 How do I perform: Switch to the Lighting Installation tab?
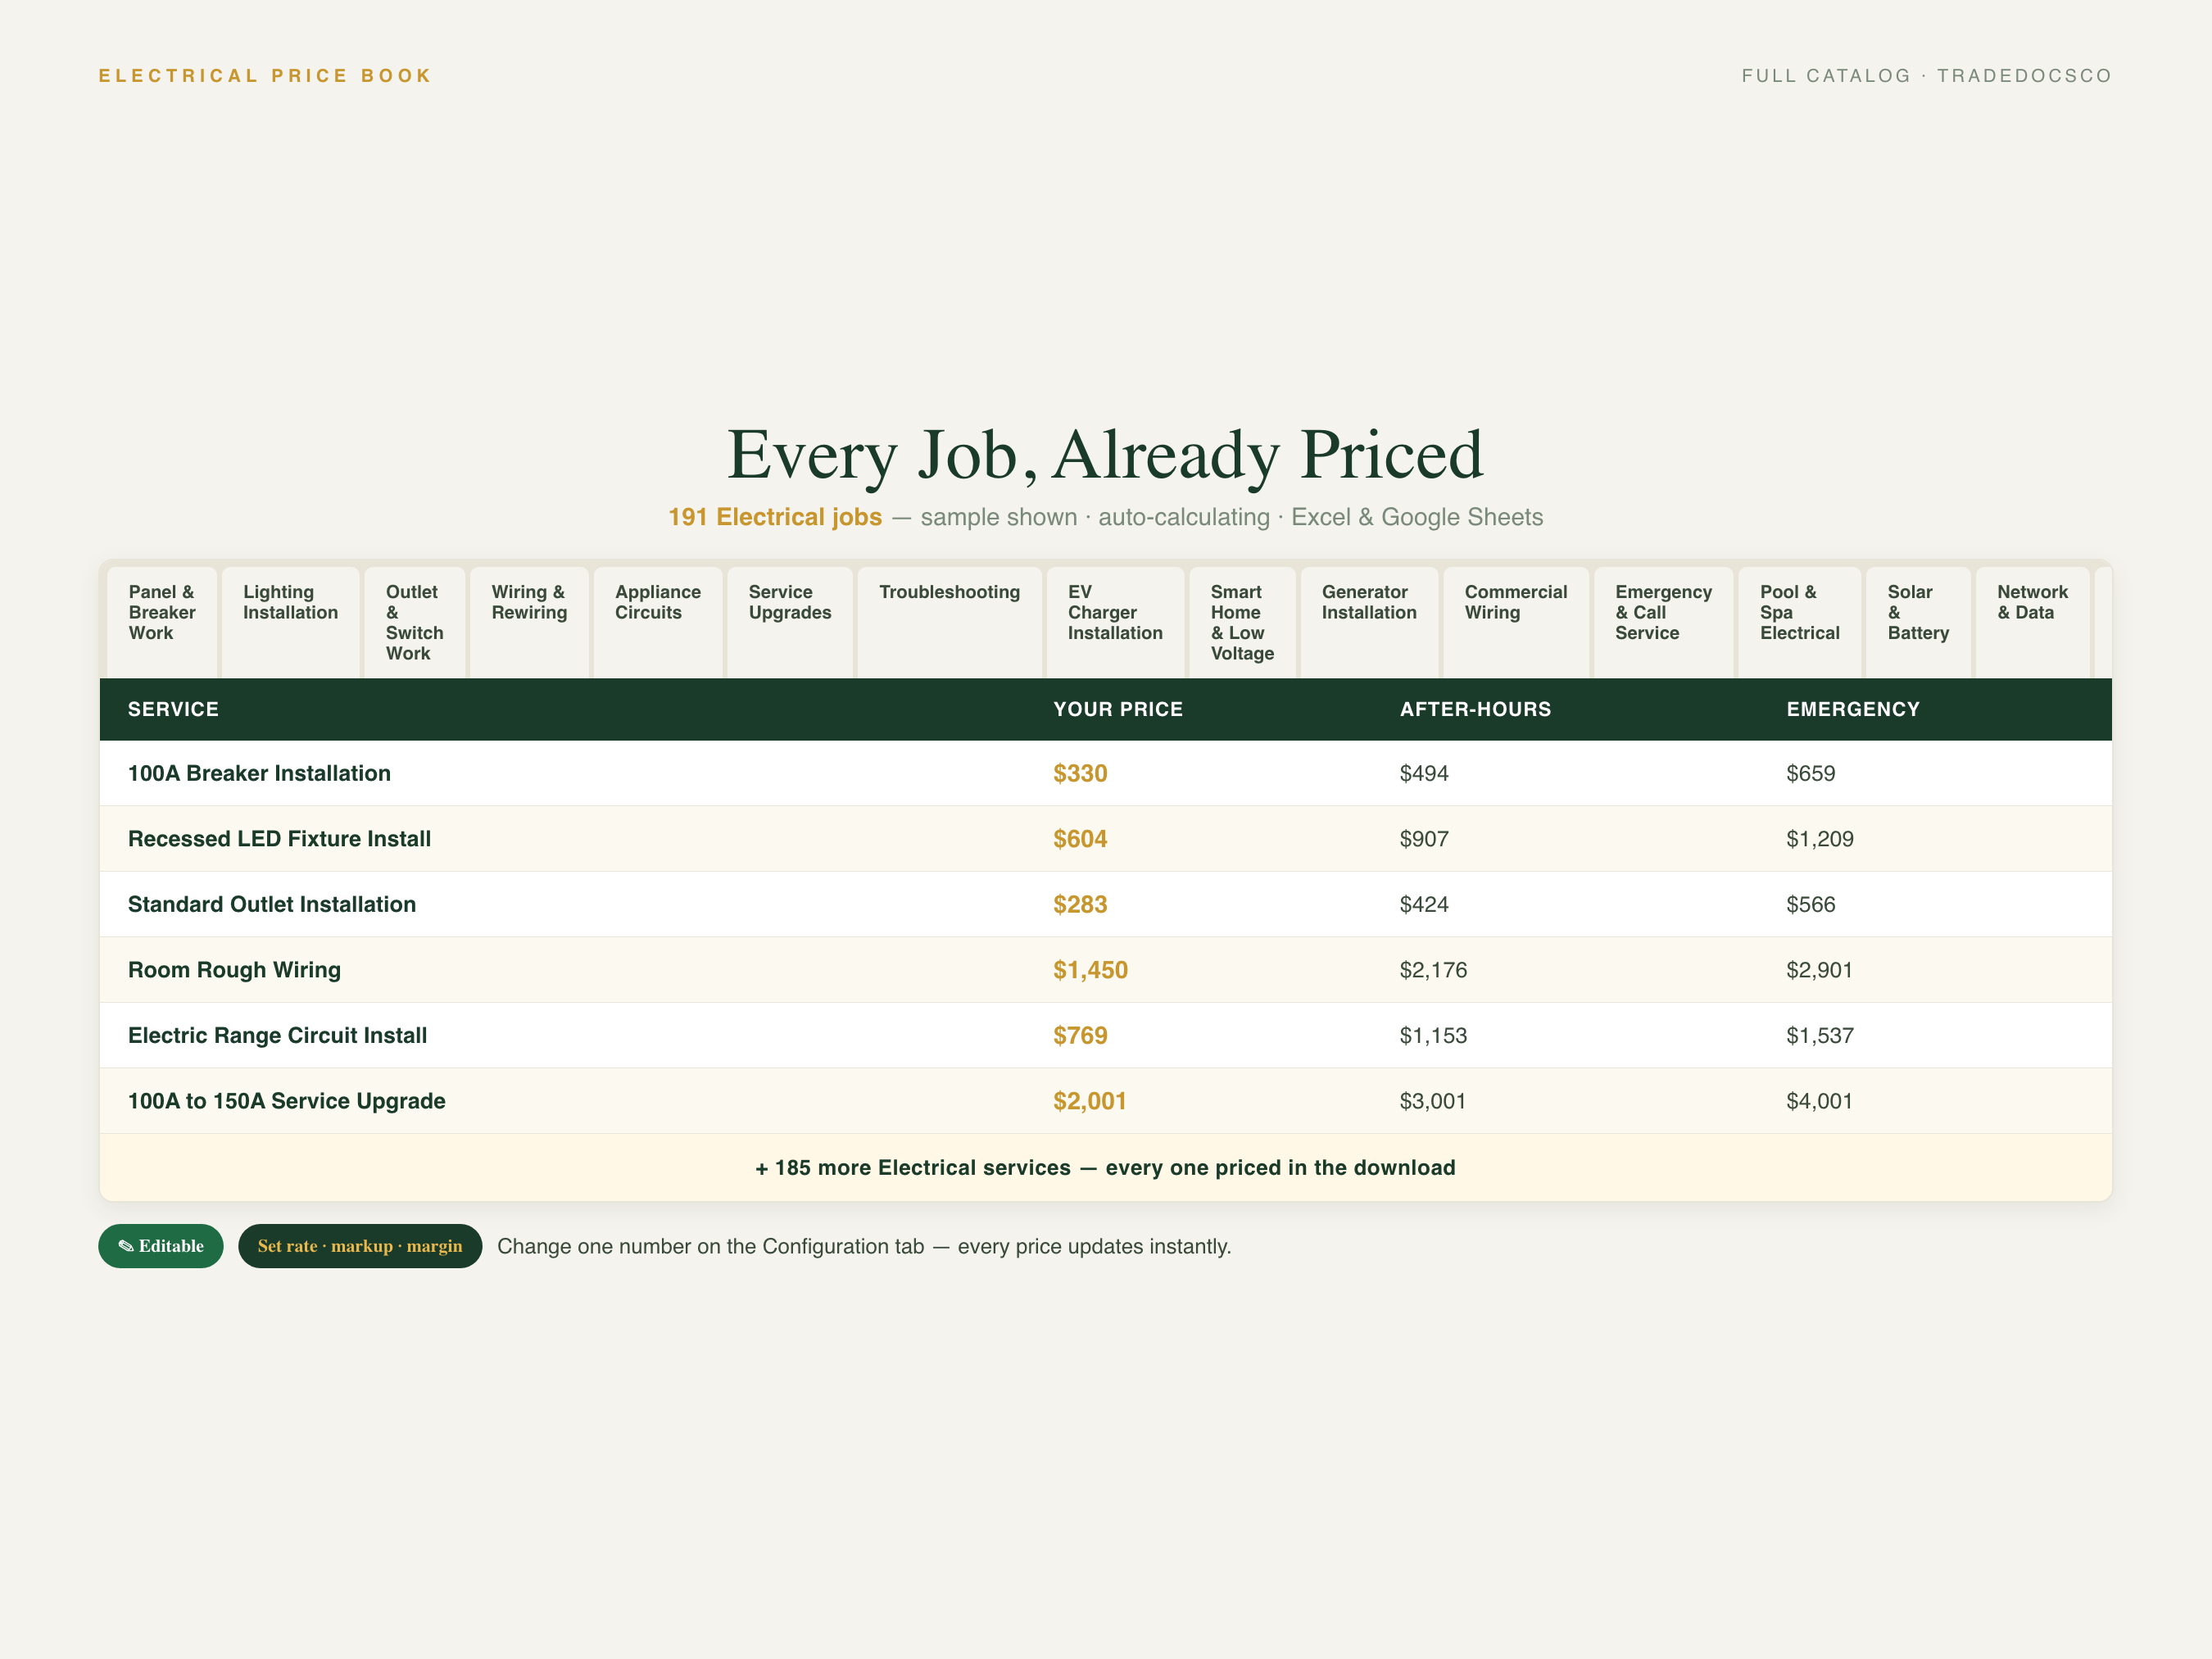click(290, 622)
